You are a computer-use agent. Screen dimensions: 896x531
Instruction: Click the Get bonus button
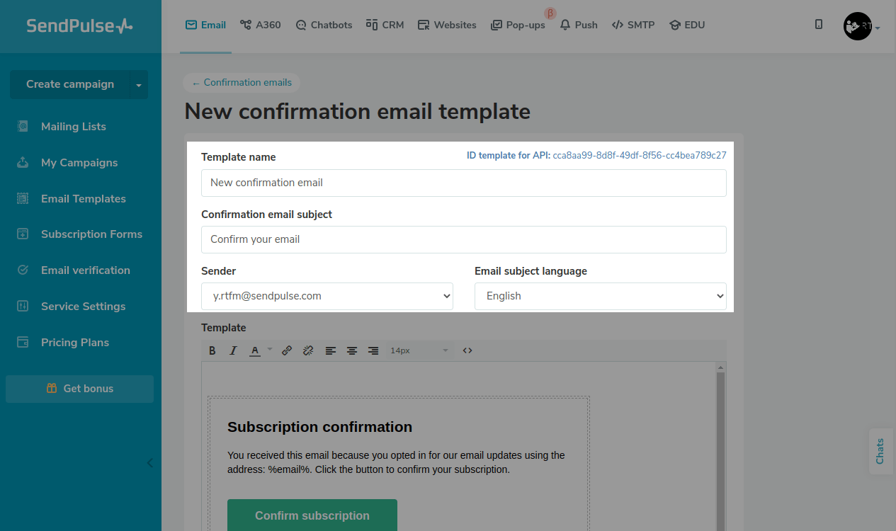point(79,389)
